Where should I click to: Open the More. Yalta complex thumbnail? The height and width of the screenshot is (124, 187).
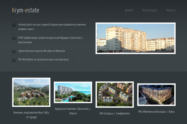click(x=31, y=92)
